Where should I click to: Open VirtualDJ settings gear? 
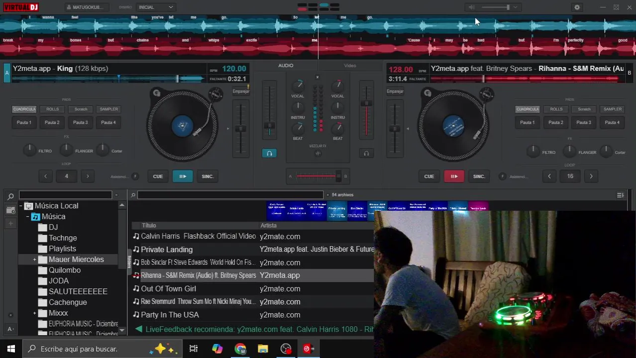[577, 7]
